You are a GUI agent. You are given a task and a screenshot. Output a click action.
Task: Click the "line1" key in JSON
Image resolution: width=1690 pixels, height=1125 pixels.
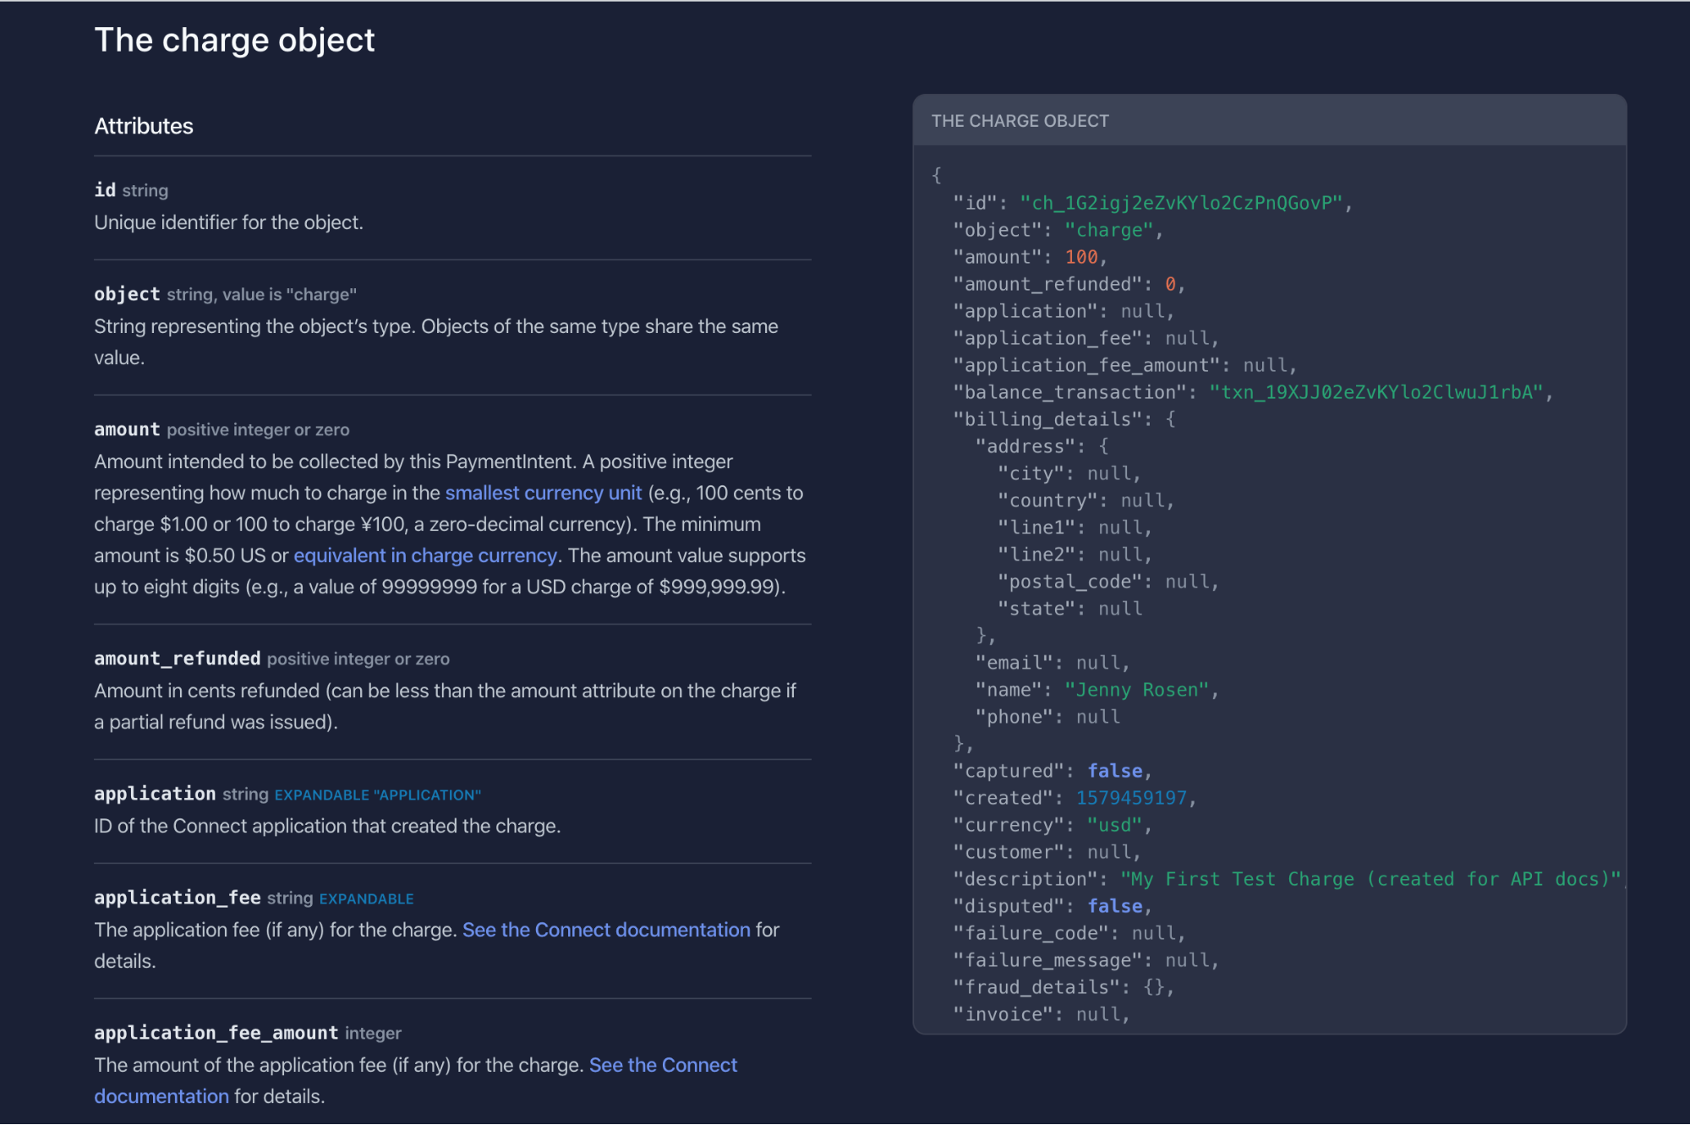click(1036, 527)
